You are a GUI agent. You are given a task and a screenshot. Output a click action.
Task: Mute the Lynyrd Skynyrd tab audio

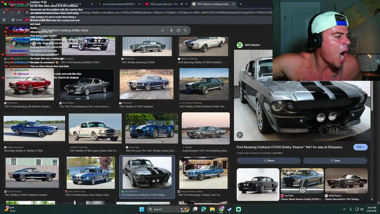pyautogui.click(x=181, y=4)
